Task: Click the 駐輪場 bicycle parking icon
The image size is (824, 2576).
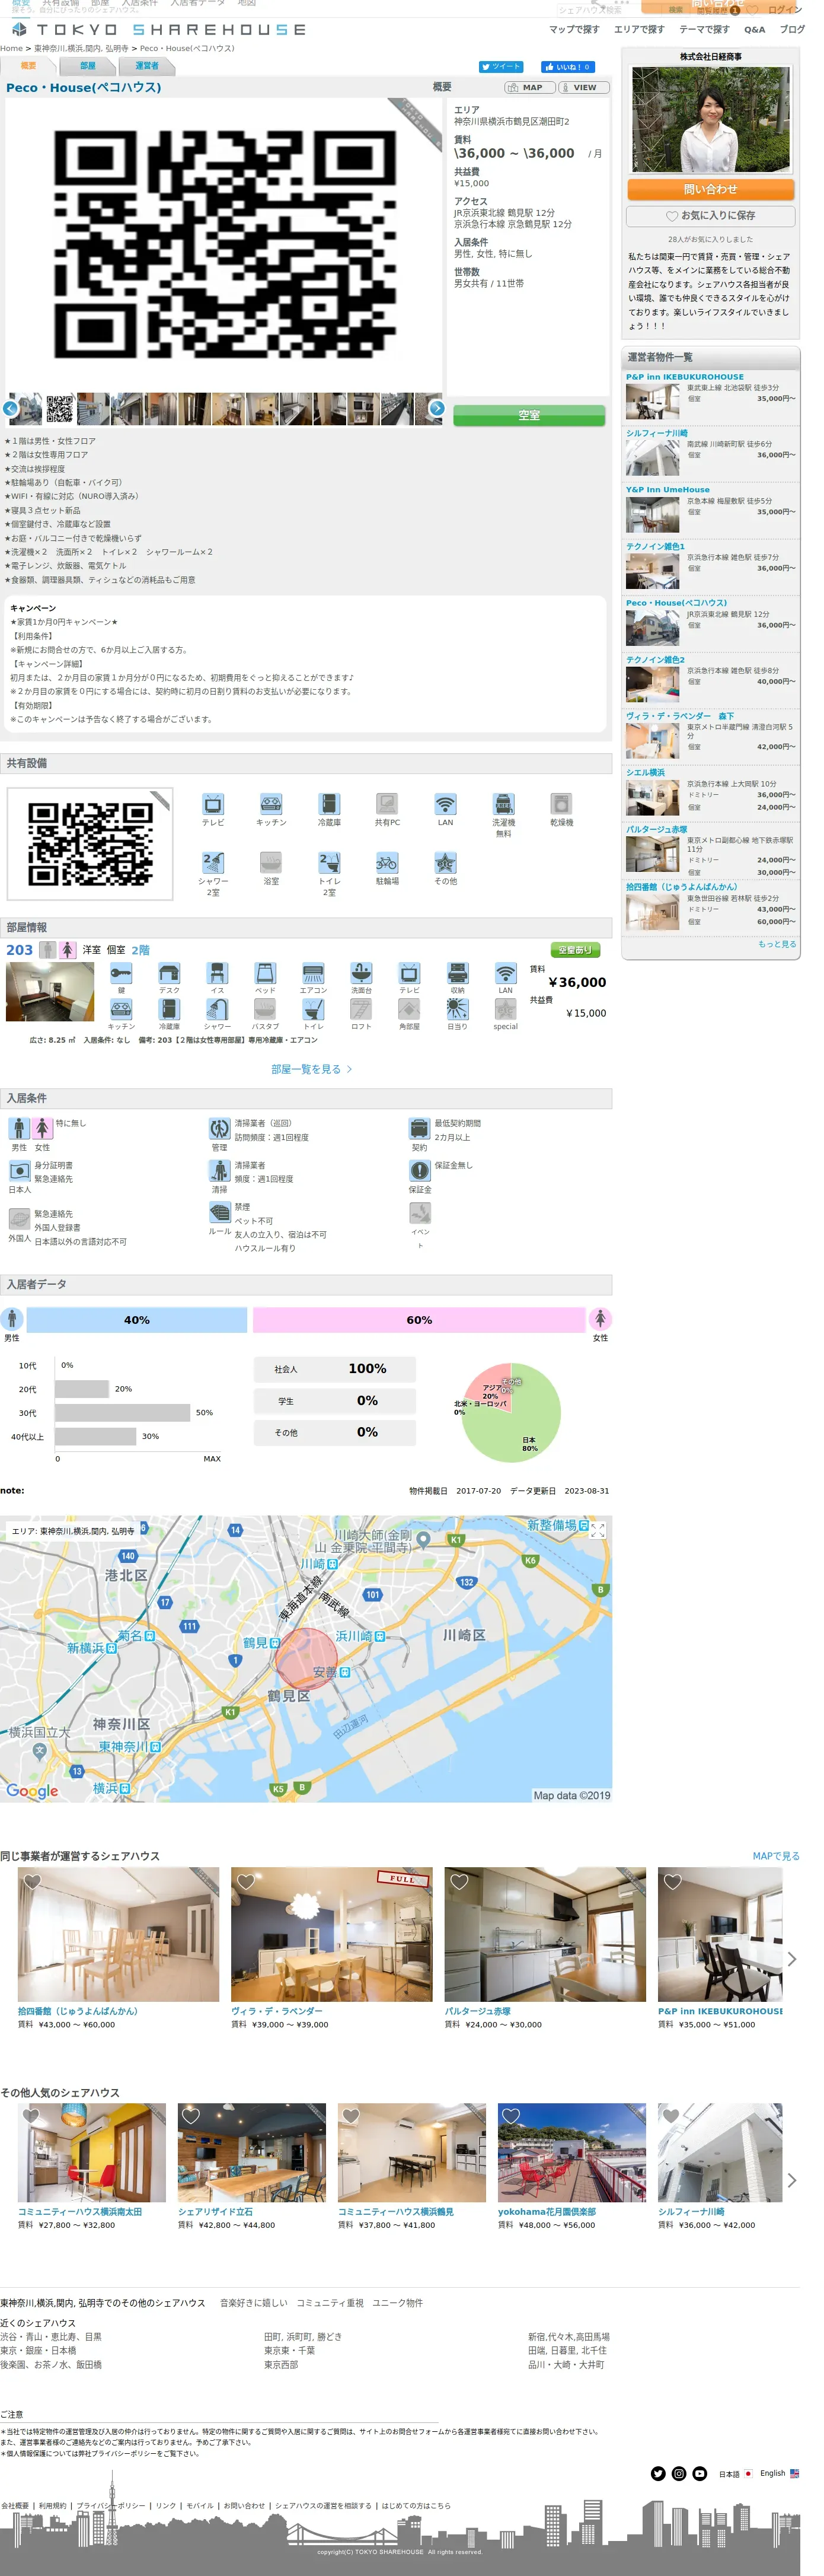Action: (387, 863)
